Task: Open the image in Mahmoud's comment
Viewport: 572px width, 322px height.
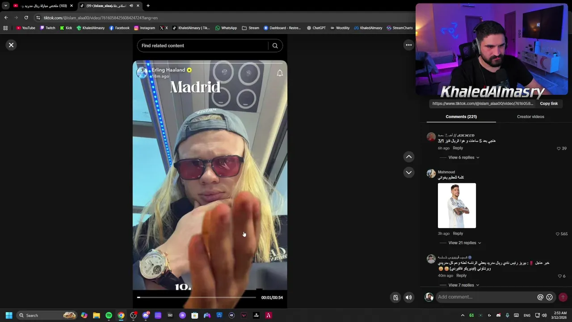Action: click(457, 206)
